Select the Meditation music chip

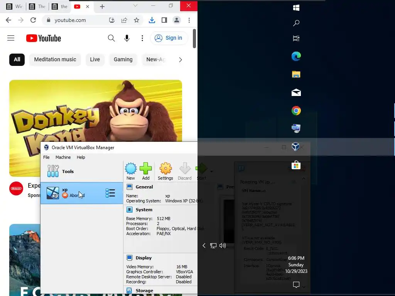click(x=55, y=60)
